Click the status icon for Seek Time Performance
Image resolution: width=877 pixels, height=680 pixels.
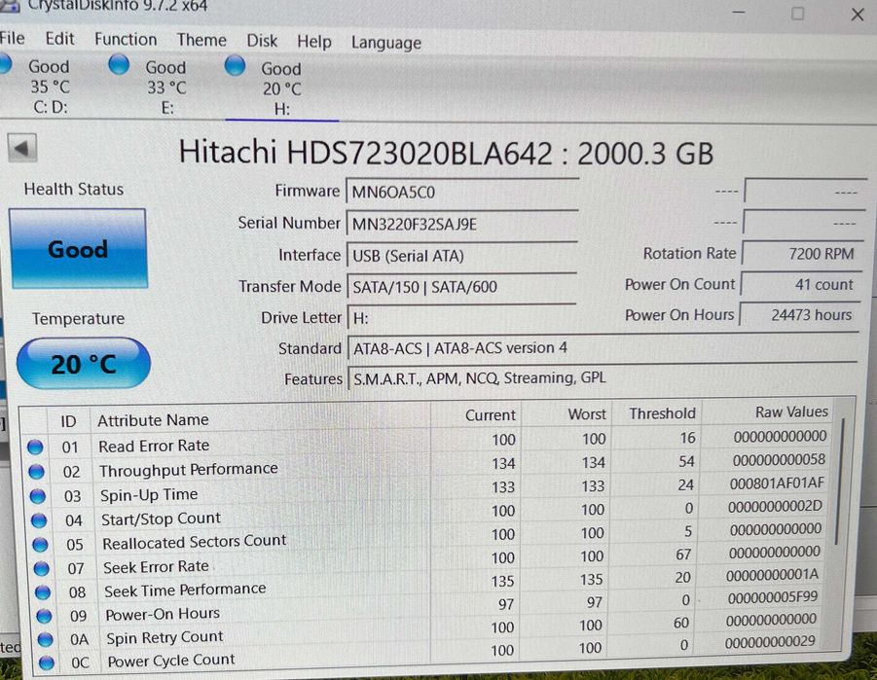(x=43, y=592)
